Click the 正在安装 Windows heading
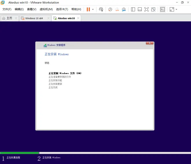The image size is (191, 164). coord(57,54)
